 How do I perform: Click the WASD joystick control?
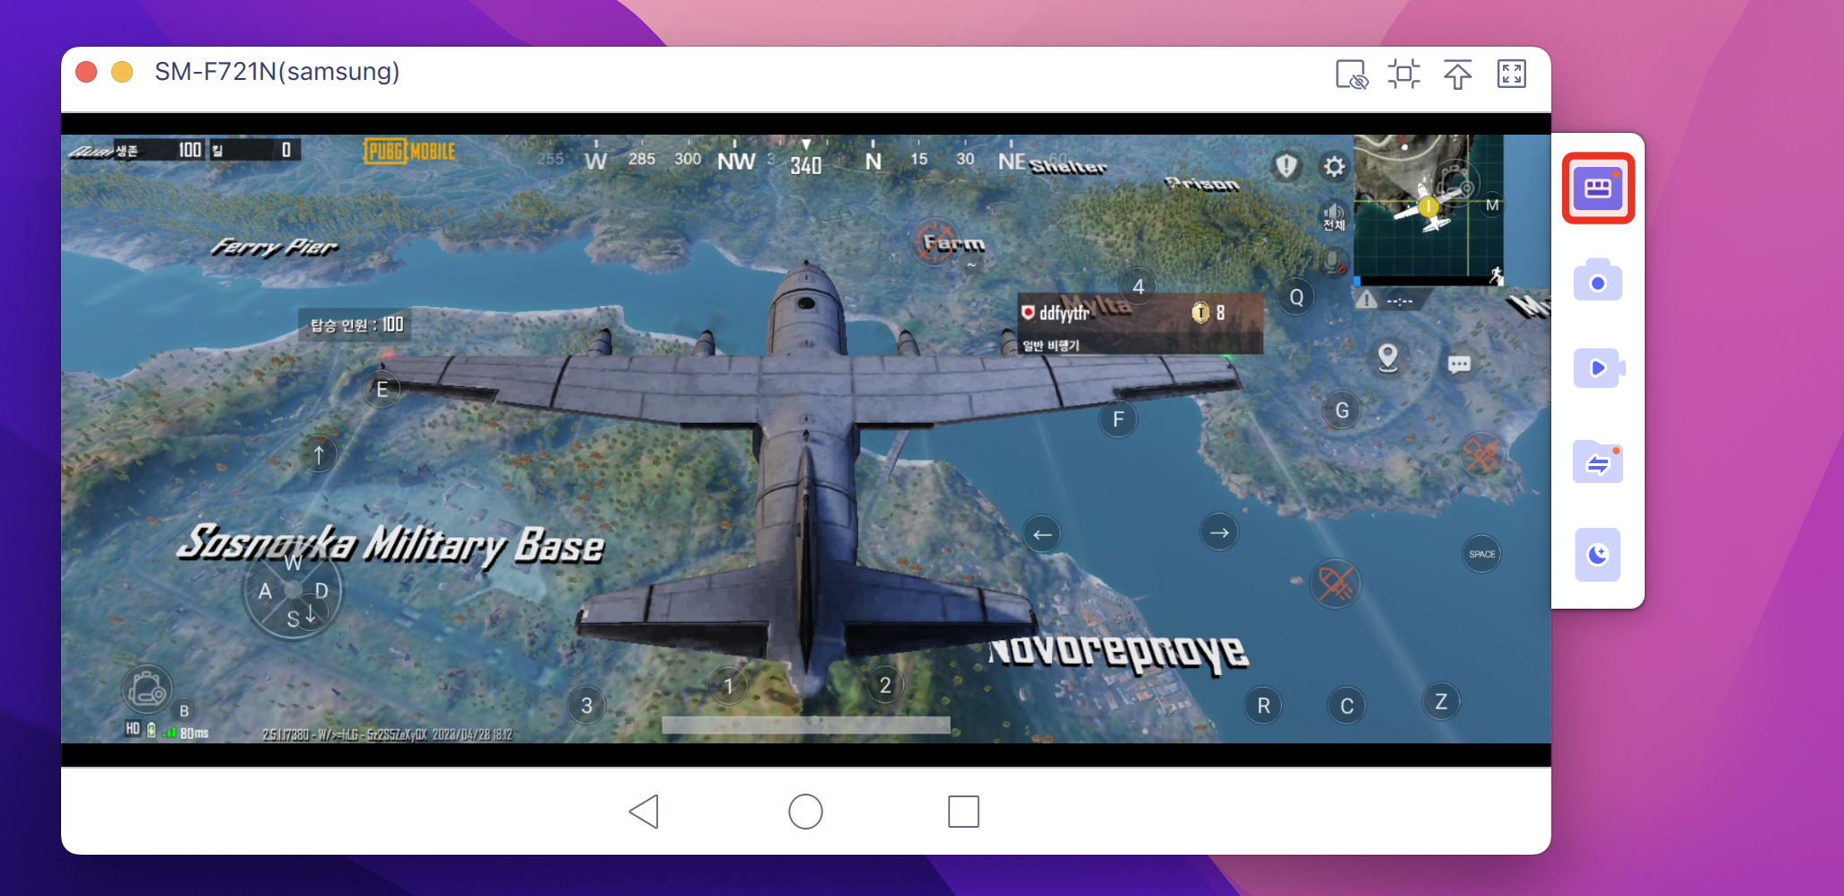(293, 590)
